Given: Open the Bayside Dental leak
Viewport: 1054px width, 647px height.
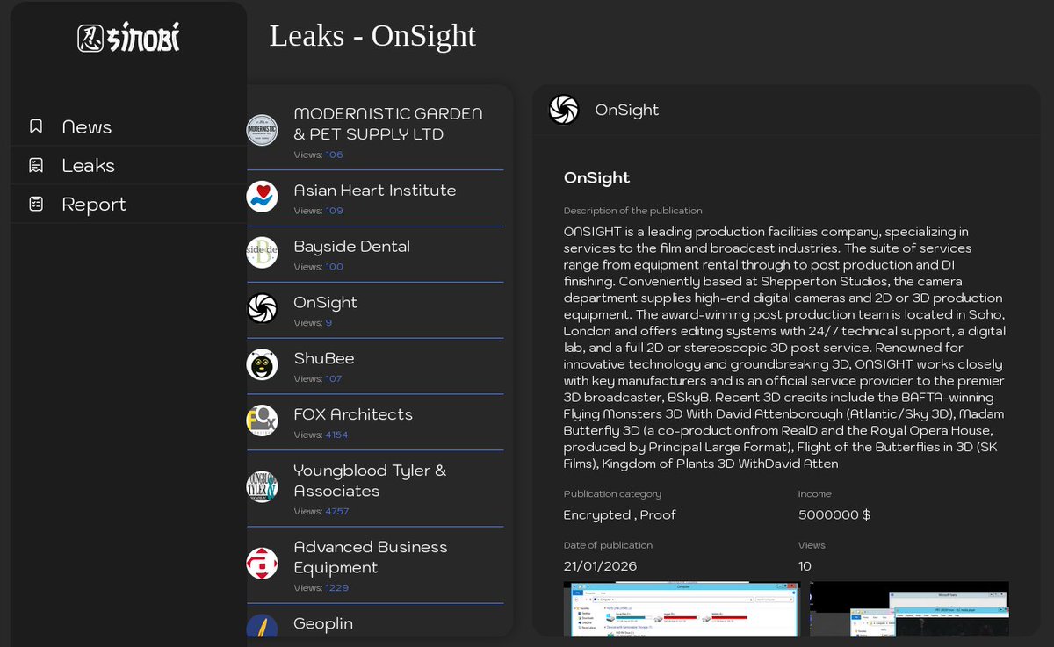Looking at the screenshot, I should click(375, 254).
